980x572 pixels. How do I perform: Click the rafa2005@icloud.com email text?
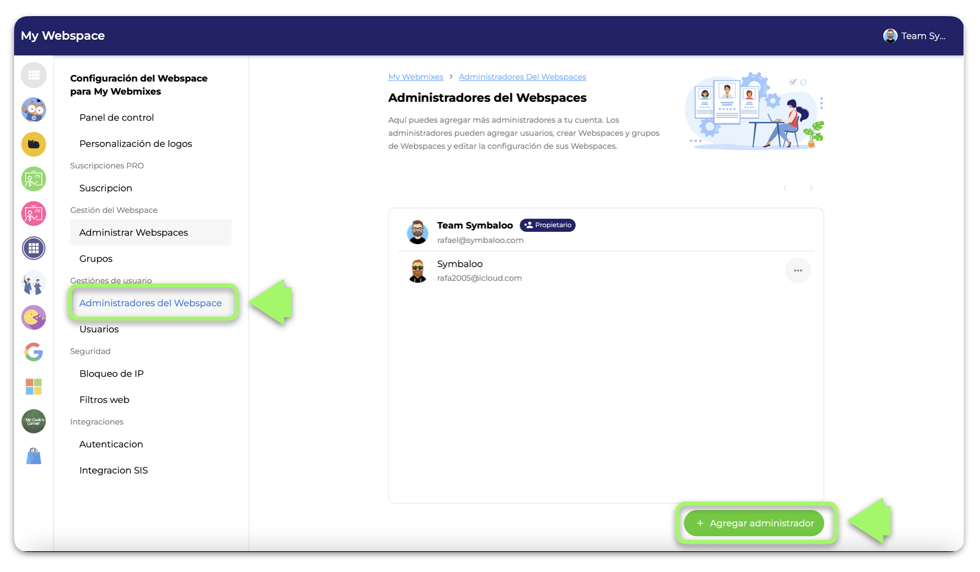(479, 278)
